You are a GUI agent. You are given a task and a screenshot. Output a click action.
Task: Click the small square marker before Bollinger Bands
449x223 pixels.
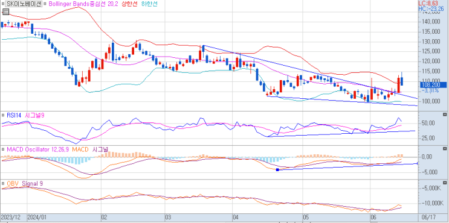(45, 4)
